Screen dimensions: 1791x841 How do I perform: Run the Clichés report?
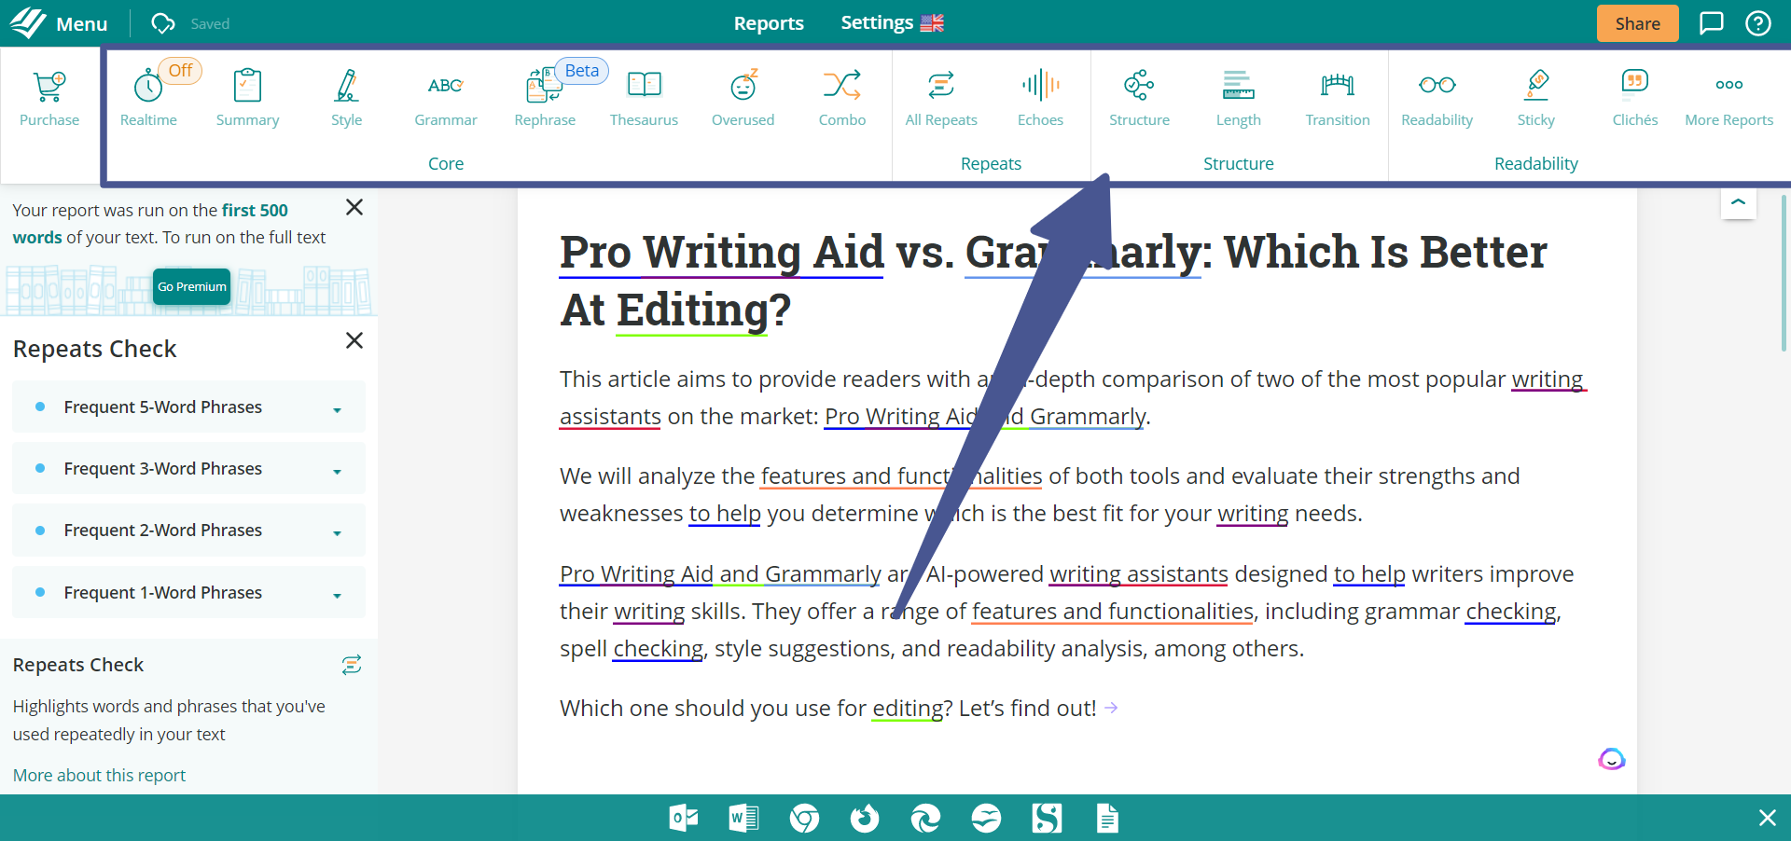pos(1635,97)
